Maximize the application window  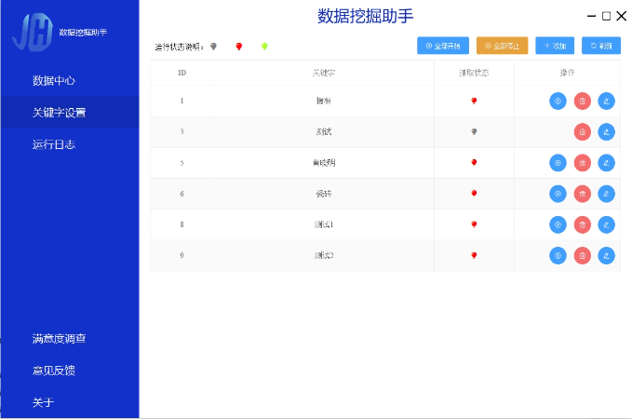pos(606,16)
